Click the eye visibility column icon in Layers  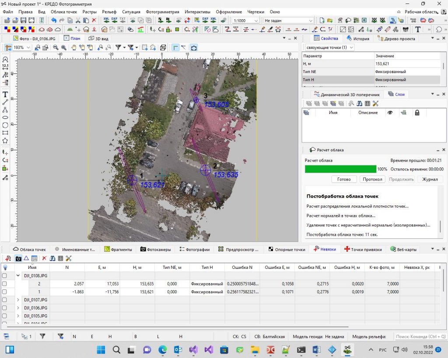(x=390, y=112)
